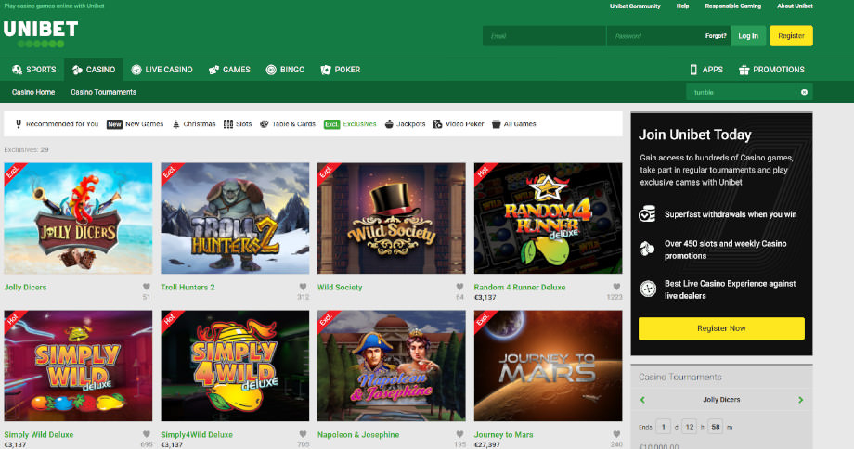
Task: Favorite Napoleon & Josephine heart icon
Action: pos(459,434)
